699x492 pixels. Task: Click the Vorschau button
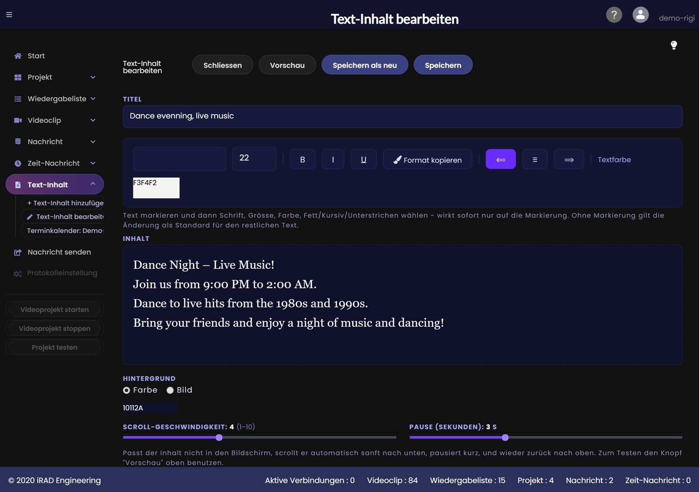[x=287, y=65]
